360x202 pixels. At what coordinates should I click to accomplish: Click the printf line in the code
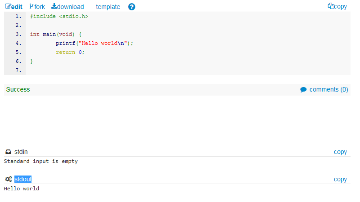pos(94,43)
